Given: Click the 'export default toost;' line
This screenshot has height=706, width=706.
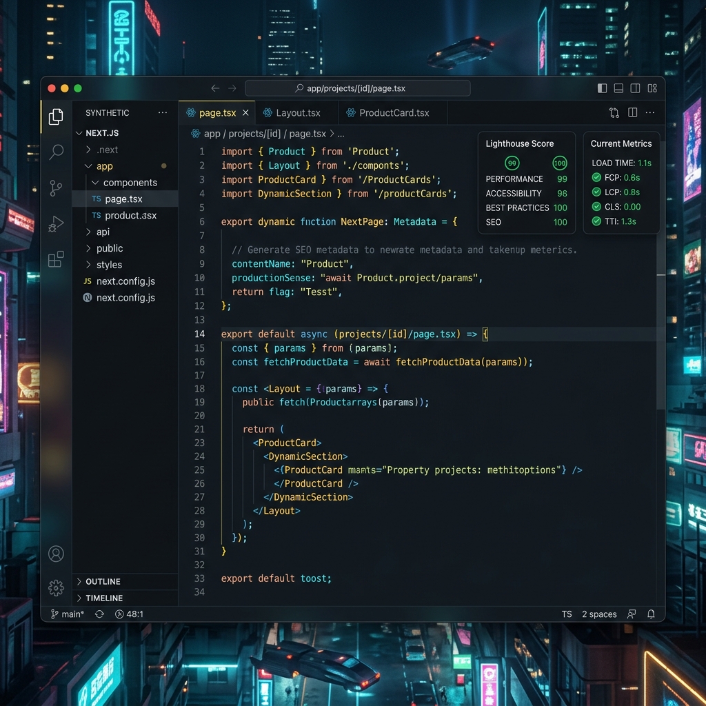Looking at the screenshot, I should (276, 578).
